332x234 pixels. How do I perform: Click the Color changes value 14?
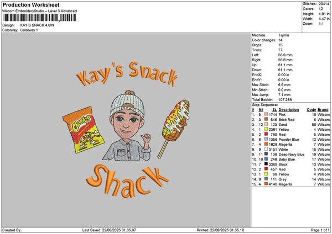tap(281, 40)
